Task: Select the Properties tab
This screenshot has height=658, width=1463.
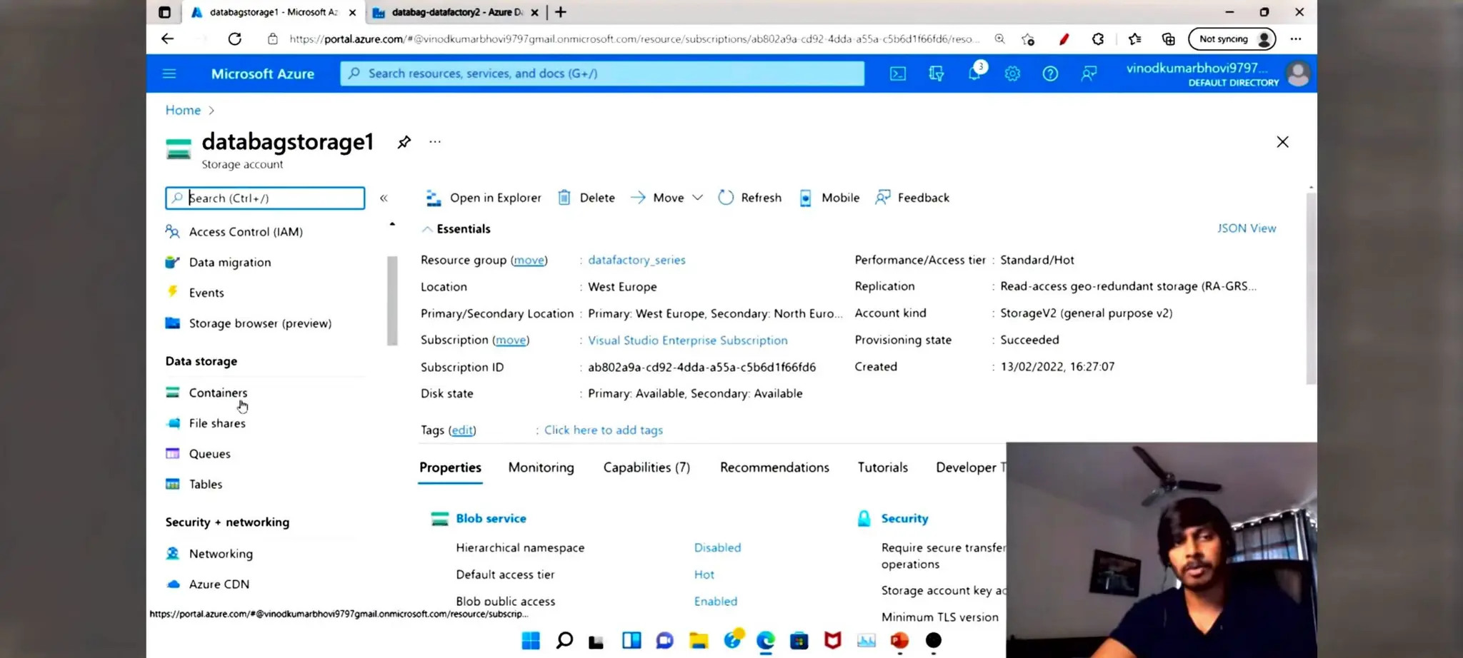Action: [450, 467]
